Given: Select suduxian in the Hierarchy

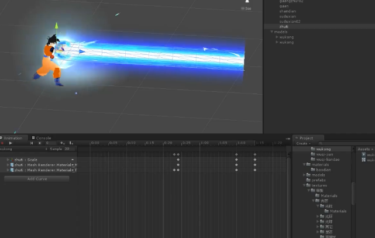Looking at the screenshot, I should 287,16.
